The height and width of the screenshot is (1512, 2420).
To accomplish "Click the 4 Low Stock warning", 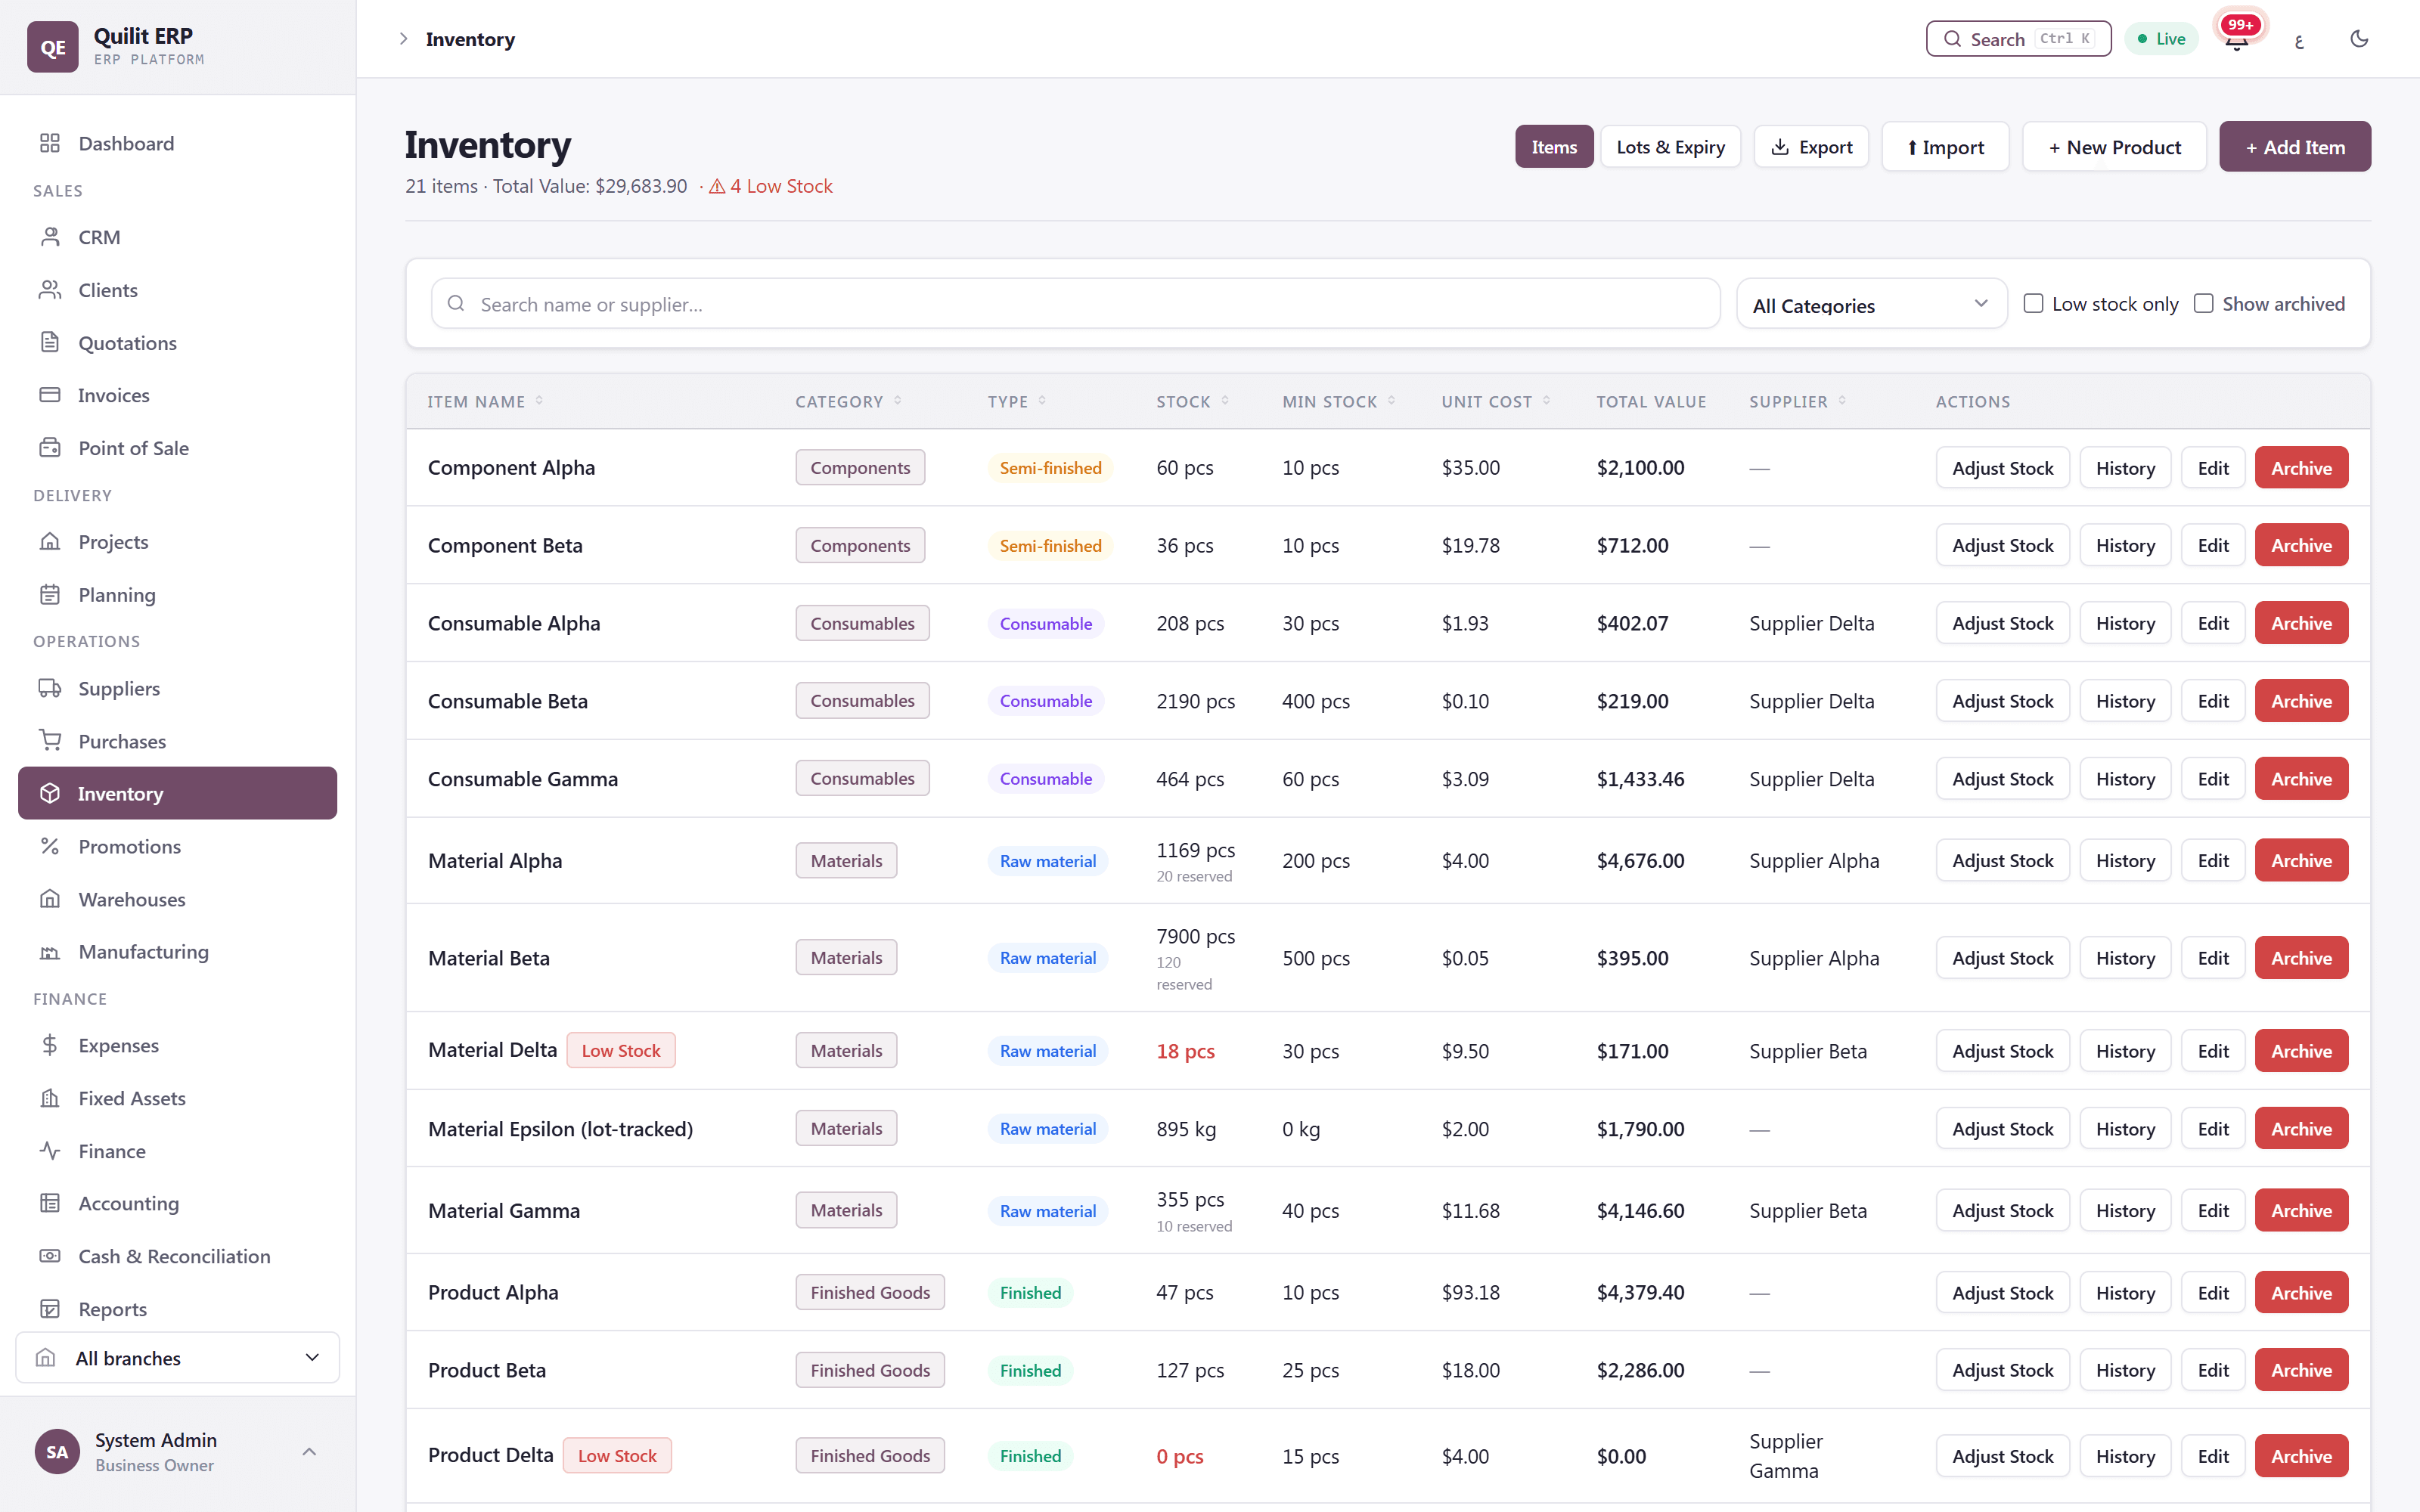I will pyautogui.click(x=770, y=186).
